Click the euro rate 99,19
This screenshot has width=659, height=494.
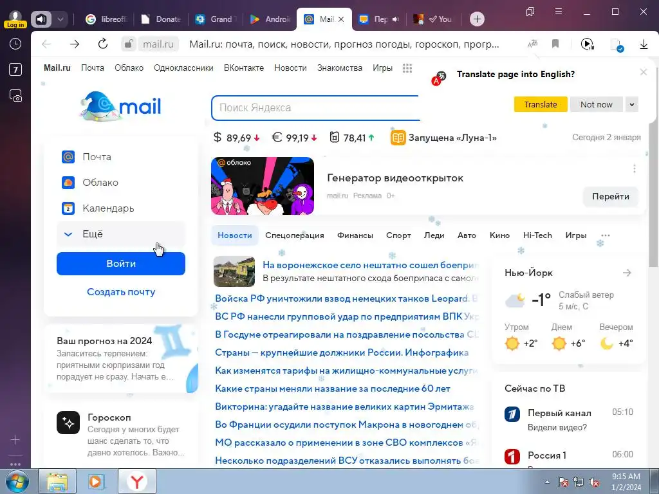[294, 138]
